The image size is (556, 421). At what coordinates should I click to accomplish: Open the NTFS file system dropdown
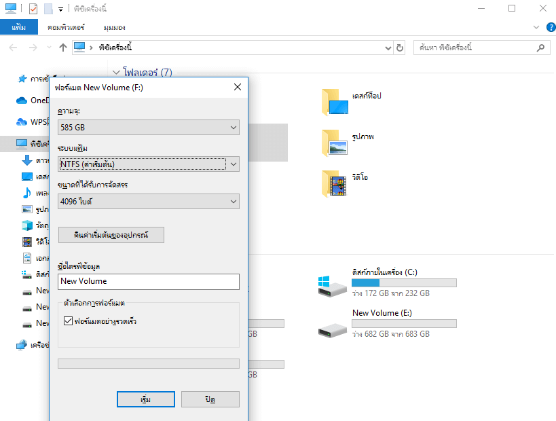[148, 164]
